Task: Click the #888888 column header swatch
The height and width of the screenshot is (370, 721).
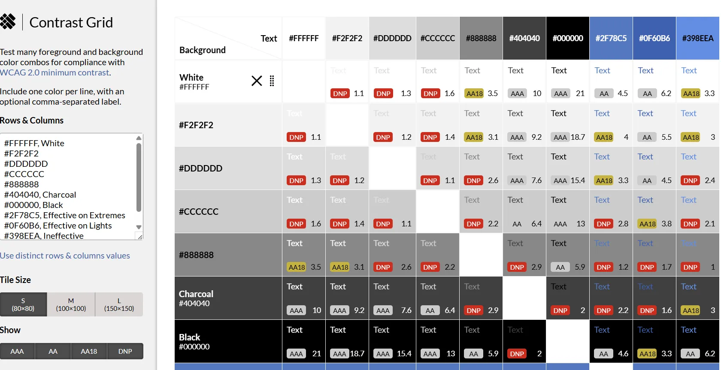Action: point(481,38)
